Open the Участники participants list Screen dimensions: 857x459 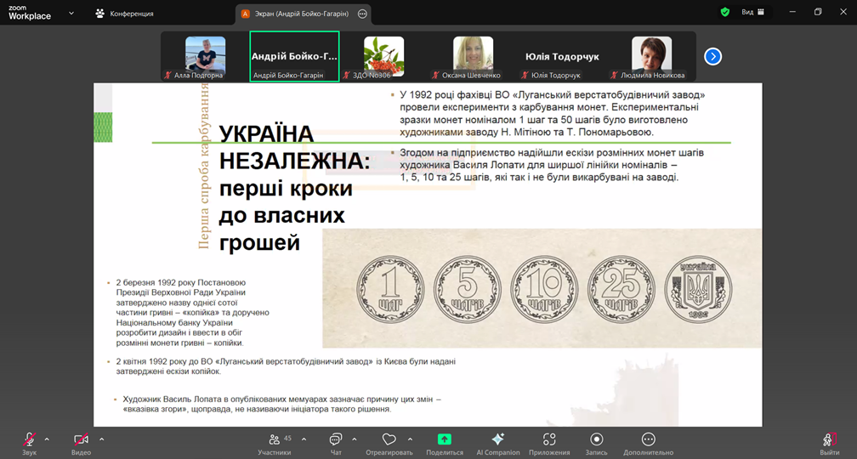(x=275, y=439)
